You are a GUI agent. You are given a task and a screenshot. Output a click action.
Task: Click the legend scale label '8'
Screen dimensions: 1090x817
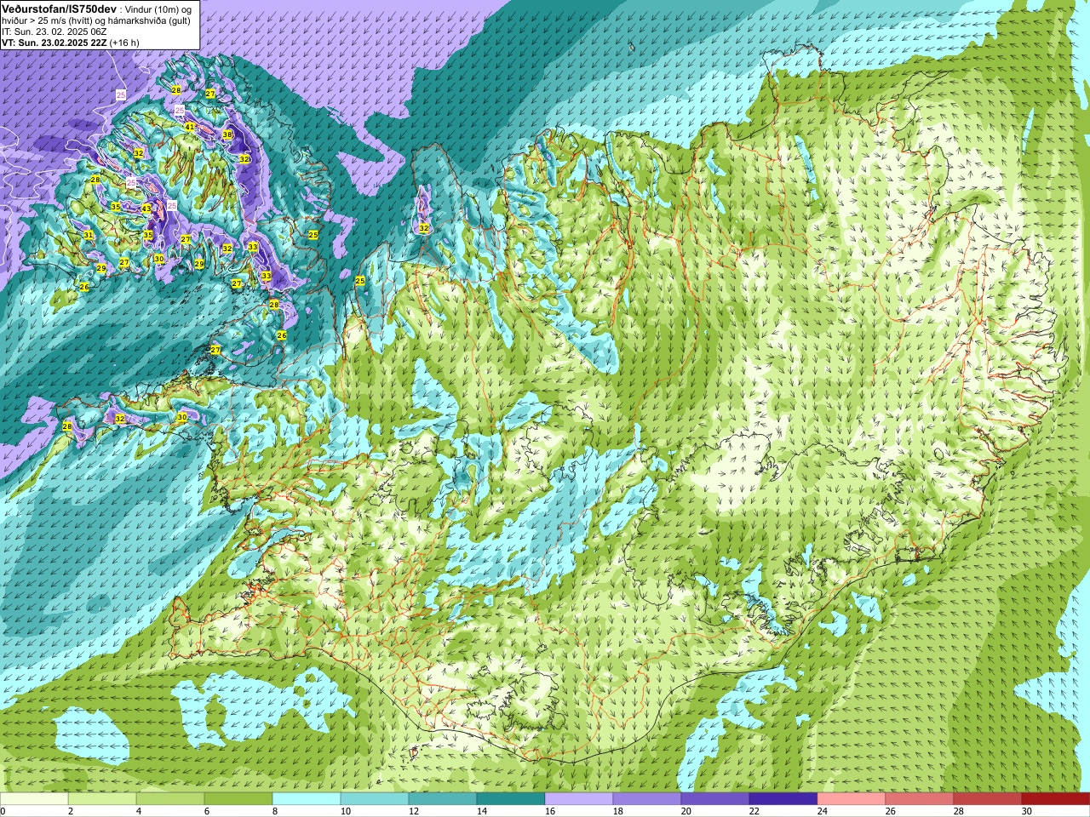[x=276, y=811]
